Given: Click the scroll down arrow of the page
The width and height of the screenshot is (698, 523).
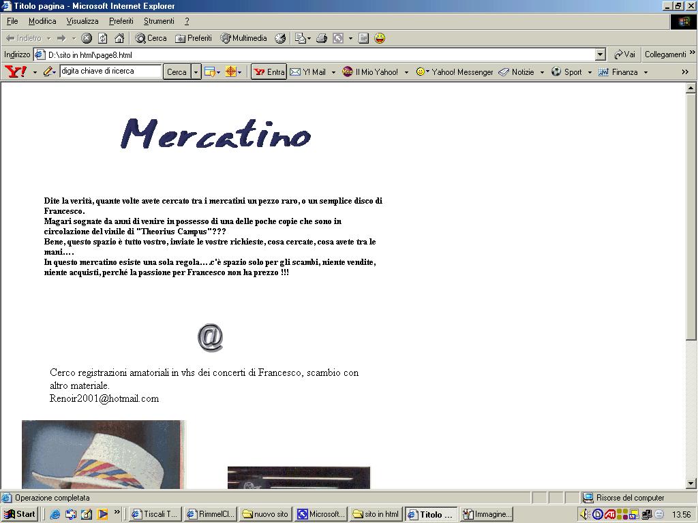Looking at the screenshot, I should (691, 484).
